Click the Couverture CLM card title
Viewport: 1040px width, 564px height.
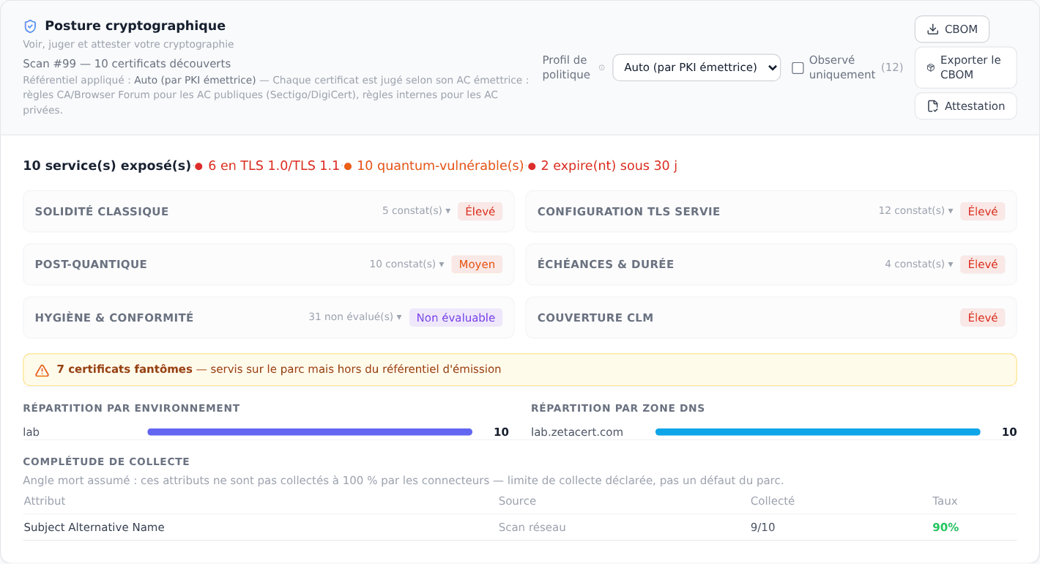tap(595, 318)
